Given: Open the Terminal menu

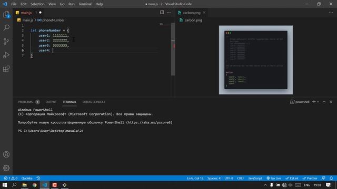Looking at the screenshot, I should [85, 4].
